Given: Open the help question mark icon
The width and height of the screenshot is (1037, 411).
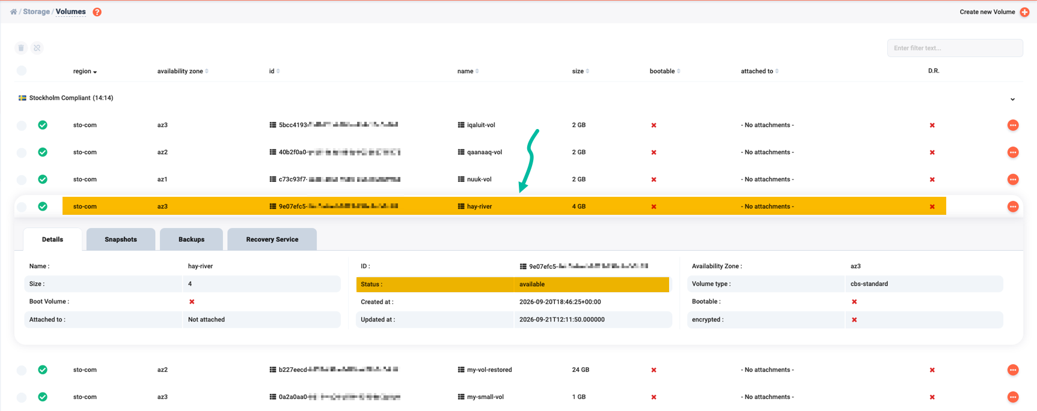Looking at the screenshot, I should point(97,12).
